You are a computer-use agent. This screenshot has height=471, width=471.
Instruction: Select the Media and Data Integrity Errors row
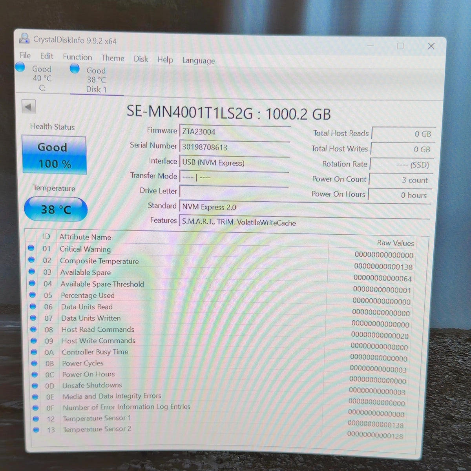(x=221, y=399)
